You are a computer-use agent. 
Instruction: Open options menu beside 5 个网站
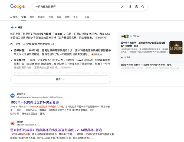tap(181, 36)
